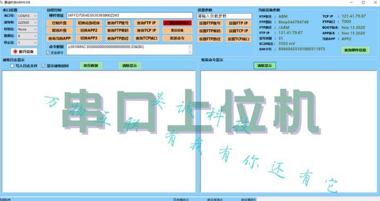This screenshot has height=201, width=380.
Task: Expand the 波特率 222500 combo box
Action: tap(27, 22)
